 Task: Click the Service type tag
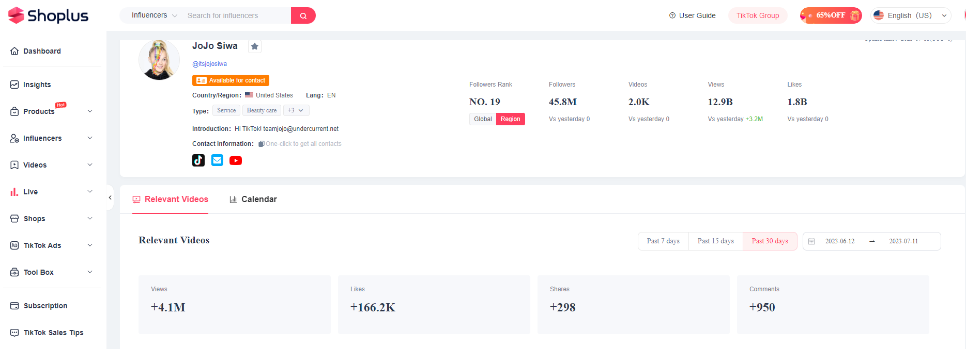226,110
